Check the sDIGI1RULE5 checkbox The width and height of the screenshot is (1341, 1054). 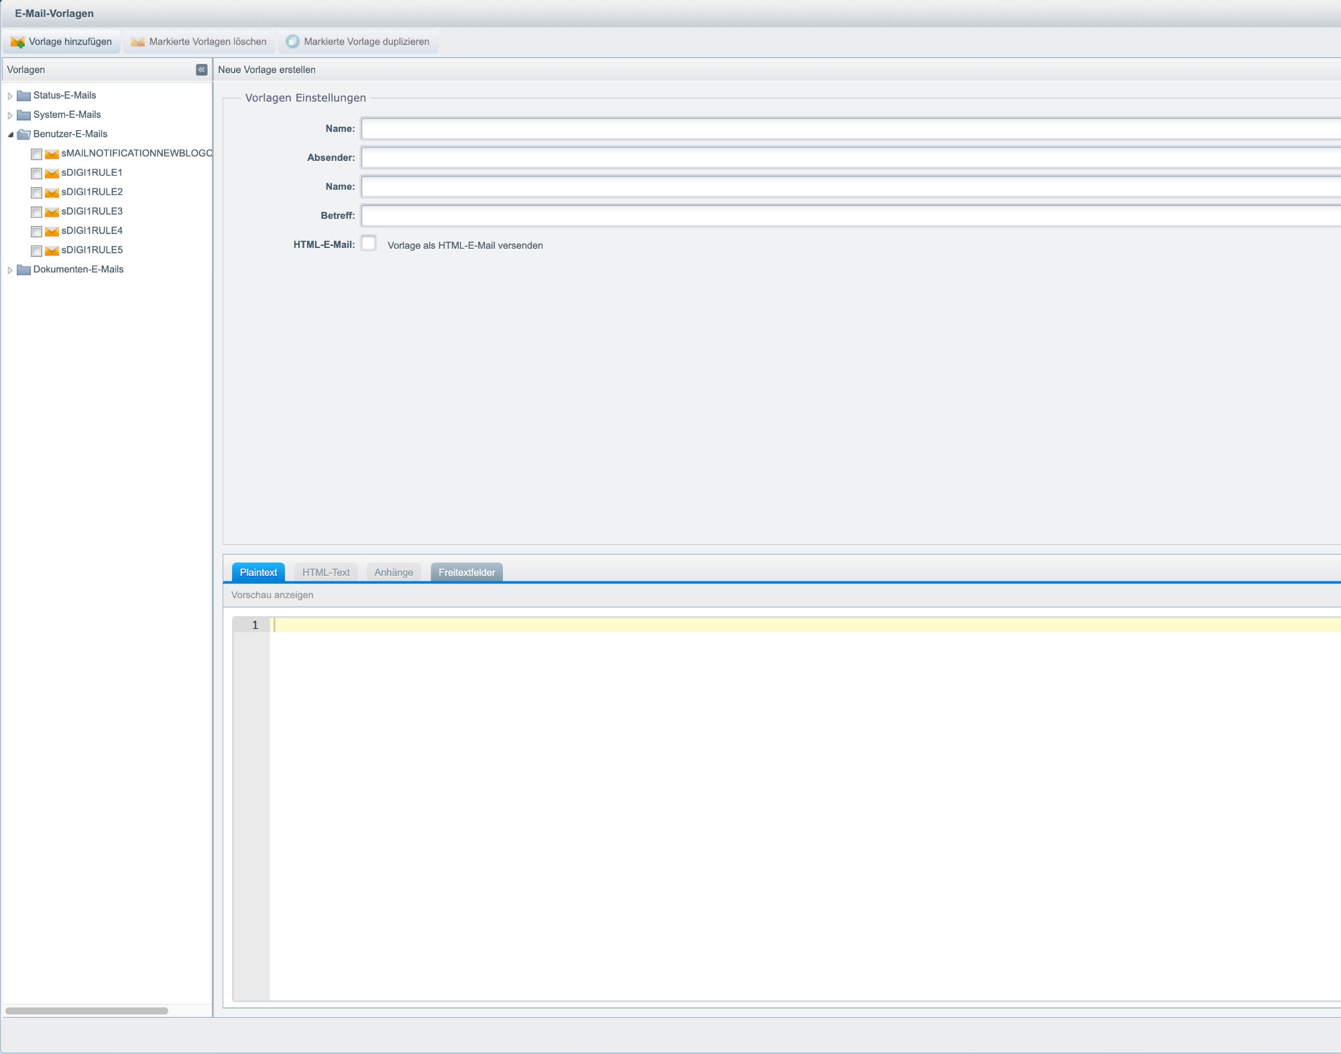tap(36, 251)
